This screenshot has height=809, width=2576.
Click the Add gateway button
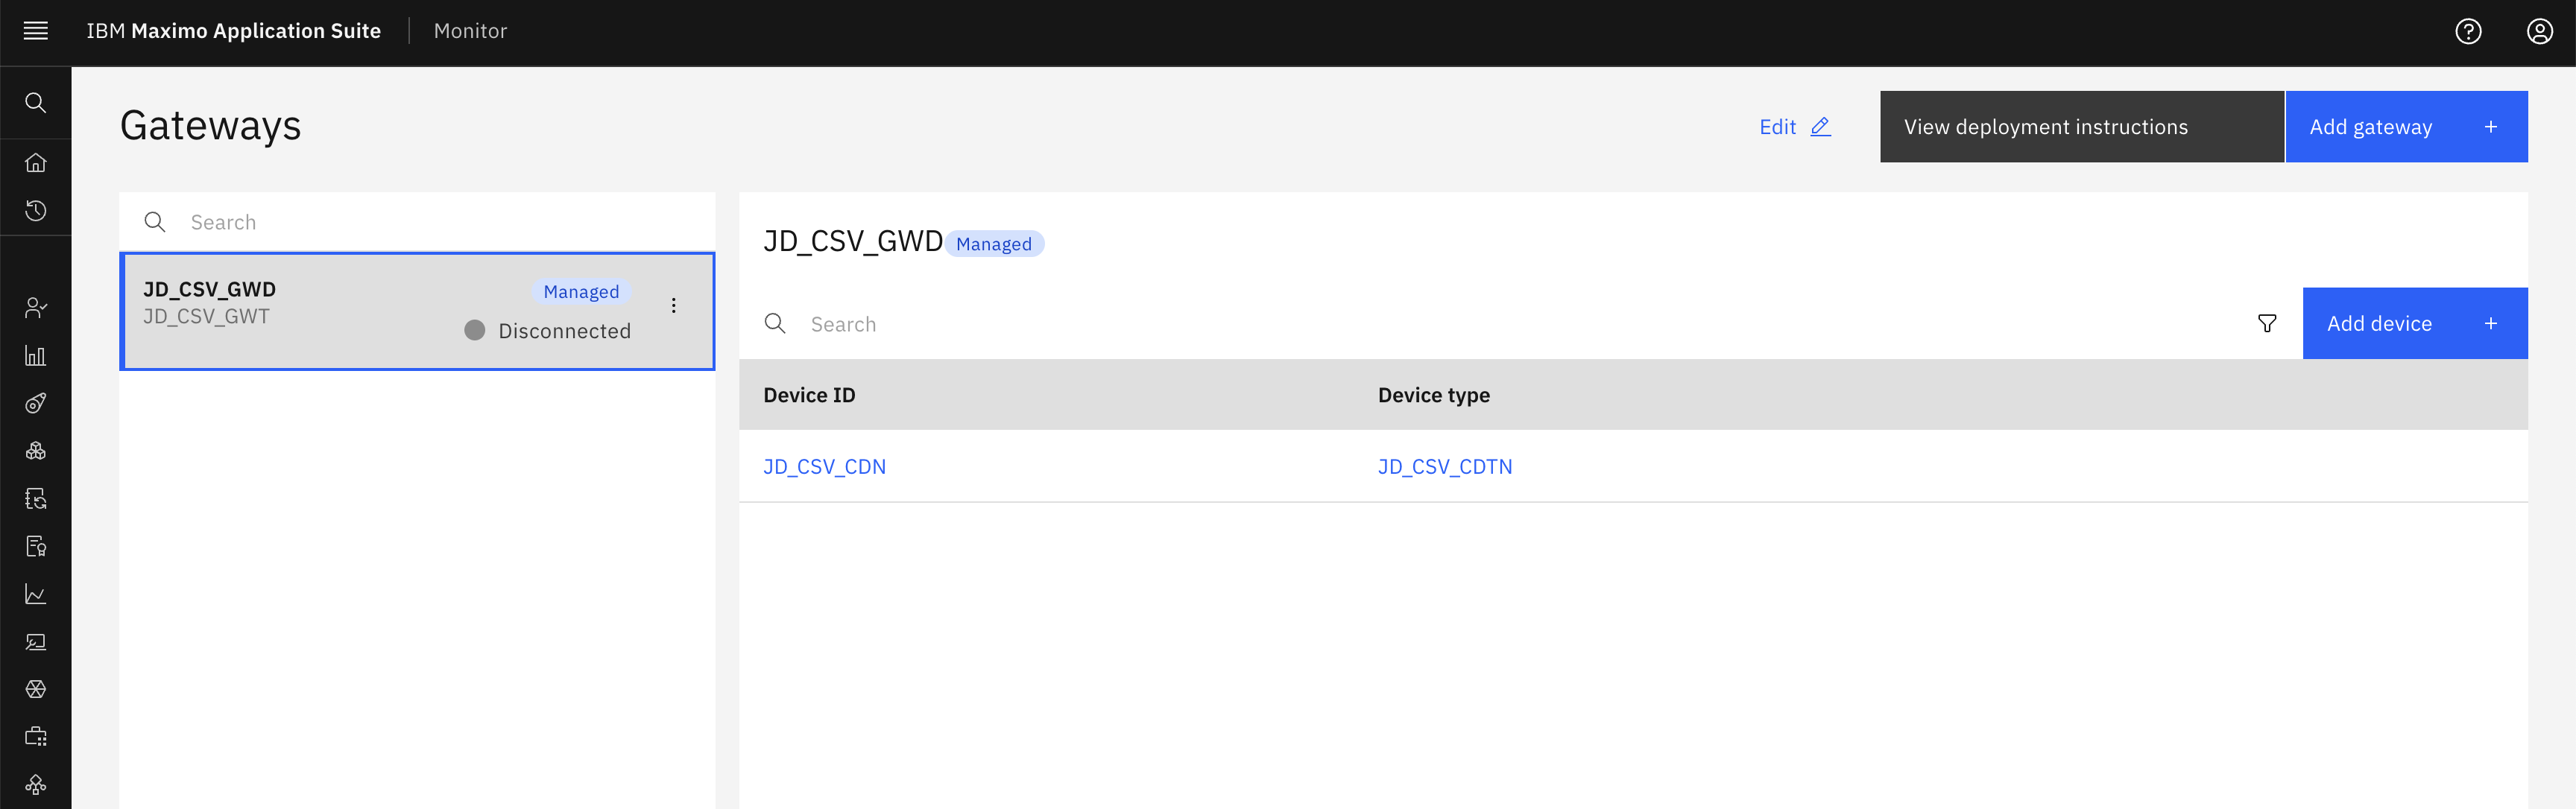click(x=2406, y=127)
